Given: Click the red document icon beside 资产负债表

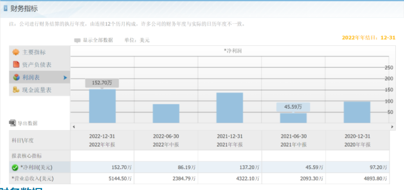Looking at the screenshot, I should (x=16, y=64).
